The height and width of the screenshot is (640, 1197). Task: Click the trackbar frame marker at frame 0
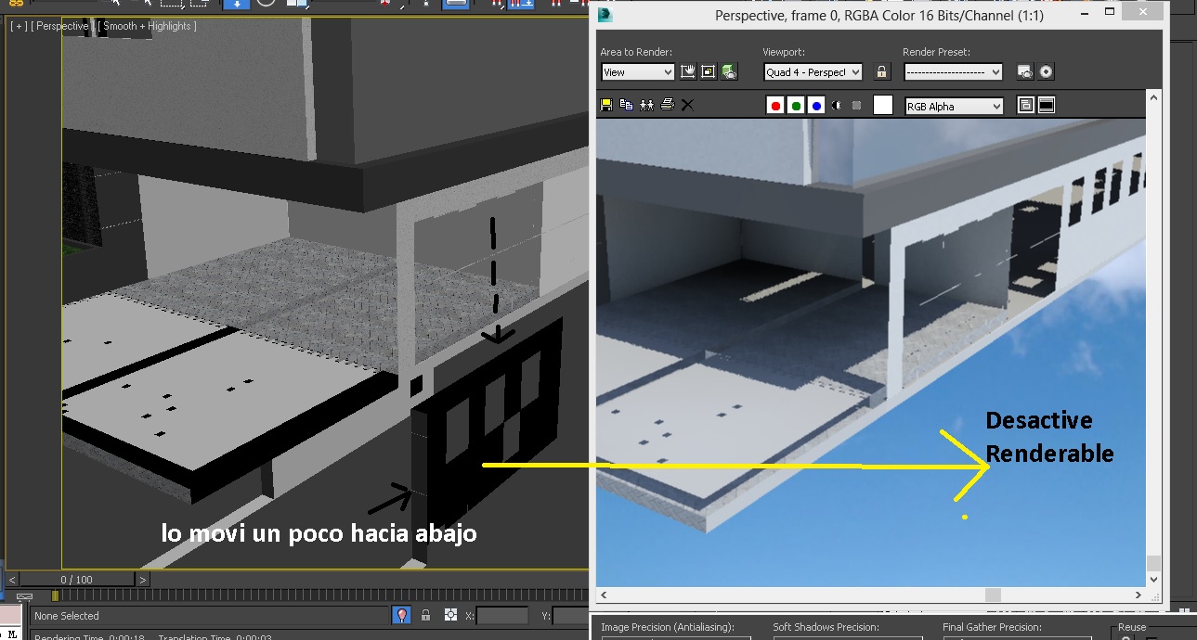point(55,595)
